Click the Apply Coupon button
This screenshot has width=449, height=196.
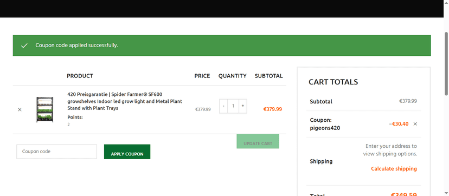(127, 152)
